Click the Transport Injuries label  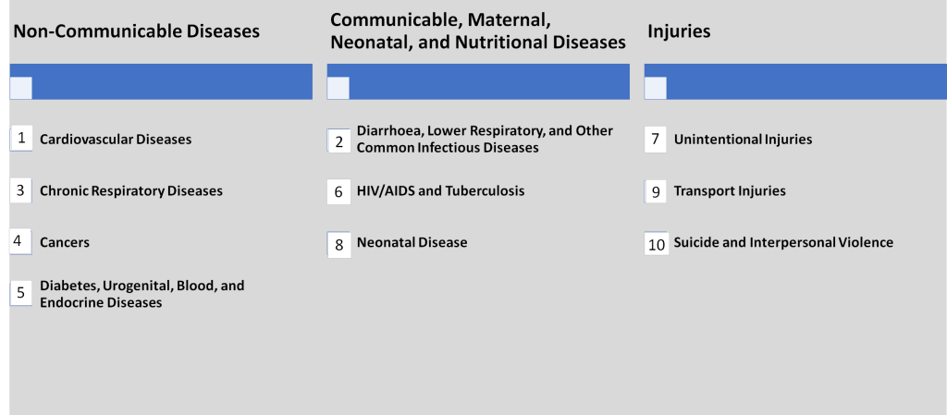click(730, 191)
